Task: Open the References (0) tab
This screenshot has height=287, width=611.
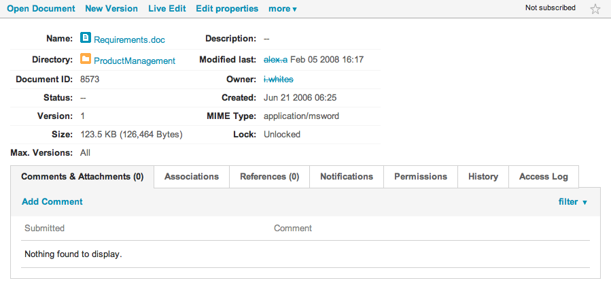Action: click(x=269, y=177)
